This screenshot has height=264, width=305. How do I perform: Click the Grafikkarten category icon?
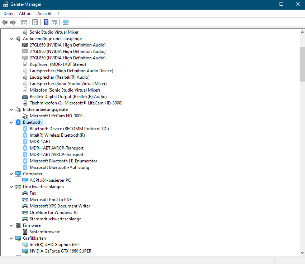18,238
